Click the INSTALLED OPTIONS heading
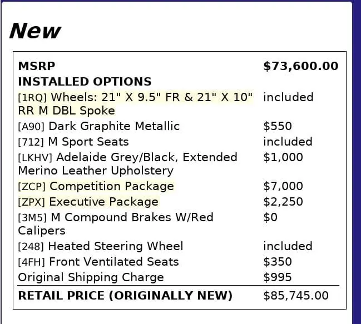Image resolution: width=361 pixels, height=324 pixels. [85, 82]
